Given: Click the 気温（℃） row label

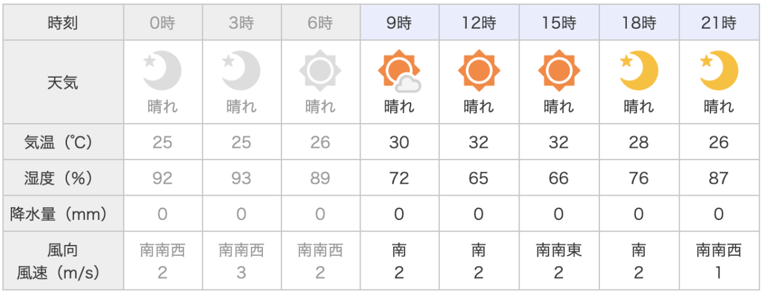Looking at the screenshot, I should (63, 142).
